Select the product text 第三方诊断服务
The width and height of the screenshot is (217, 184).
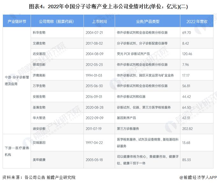pyautogui.click(x=128, y=128)
